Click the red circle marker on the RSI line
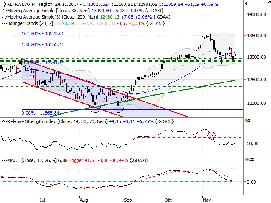The height and width of the screenshot is (203, 271). pyautogui.click(x=212, y=135)
